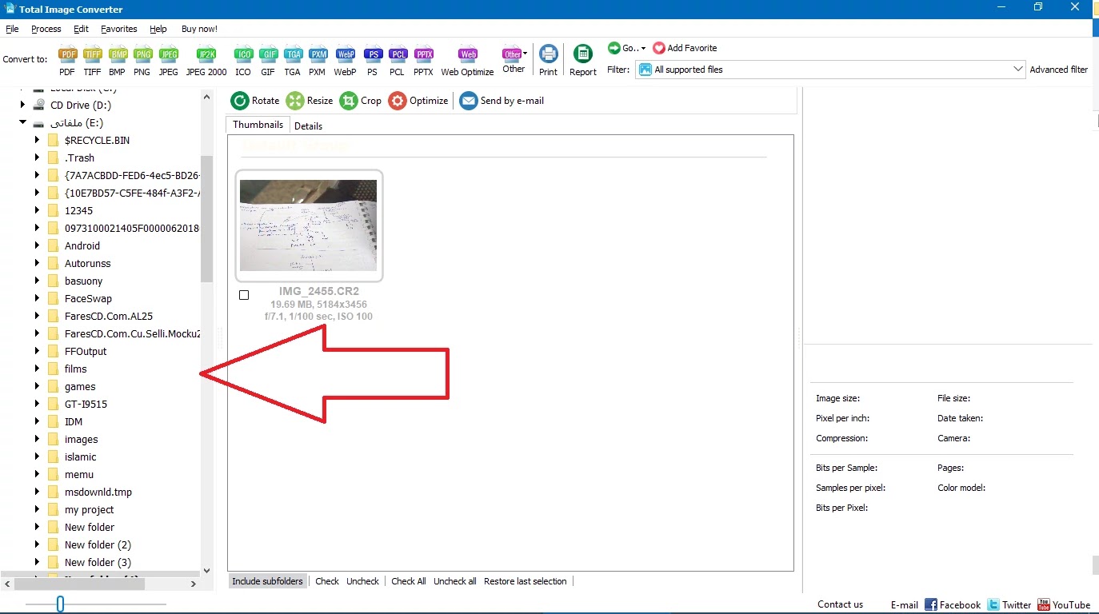The height and width of the screenshot is (614, 1099).
Task: Rotate the selected image
Action: (255, 101)
